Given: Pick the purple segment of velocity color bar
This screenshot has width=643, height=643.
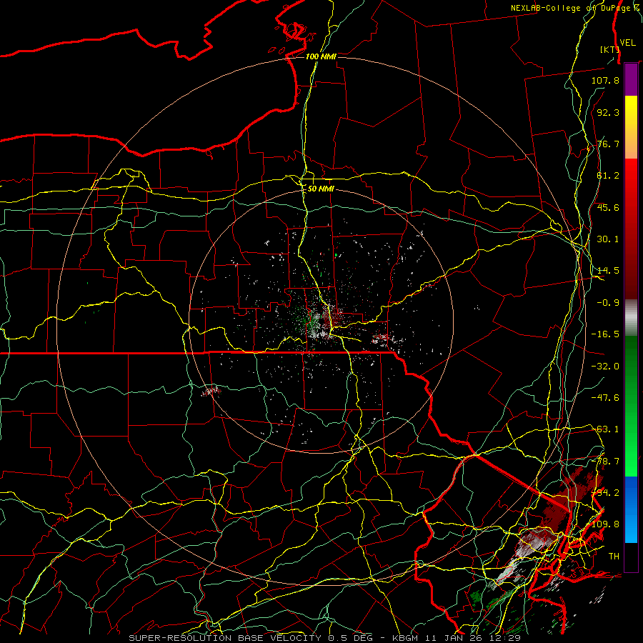Looking at the screenshot, I should click(631, 79).
